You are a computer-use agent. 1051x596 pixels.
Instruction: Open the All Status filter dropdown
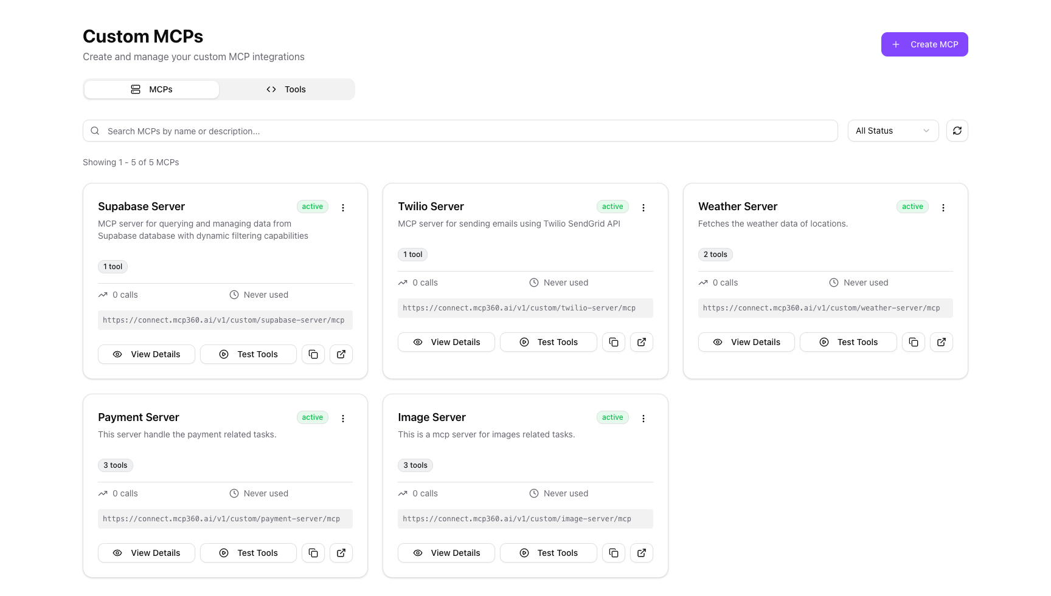pos(892,131)
